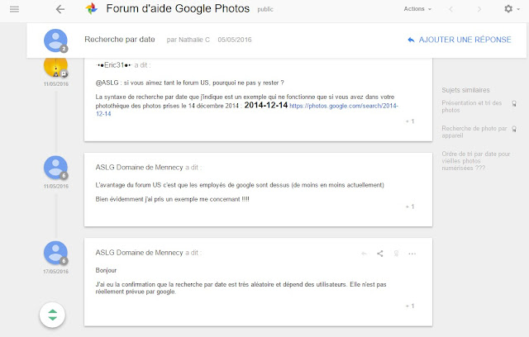Open similar topic Ordre de tri par date

[x=476, y=161]
